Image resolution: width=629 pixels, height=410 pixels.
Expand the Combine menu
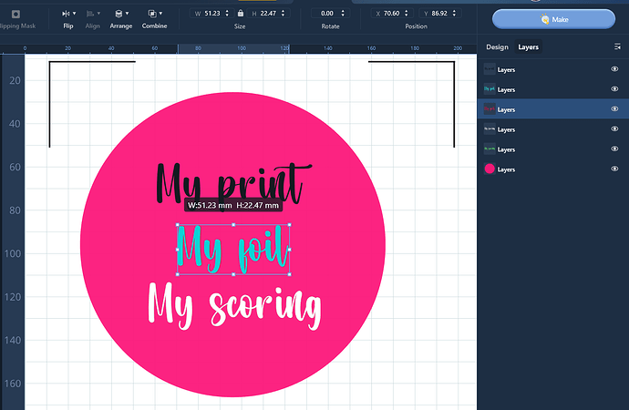click(154, 15)
